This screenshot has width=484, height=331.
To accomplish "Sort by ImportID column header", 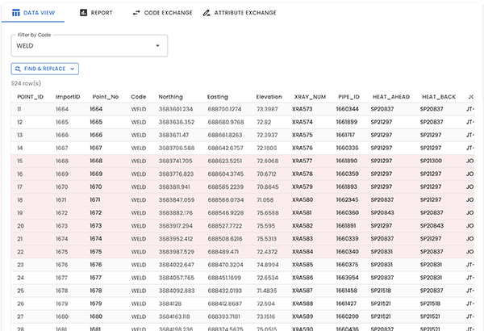I will point(68,97).
